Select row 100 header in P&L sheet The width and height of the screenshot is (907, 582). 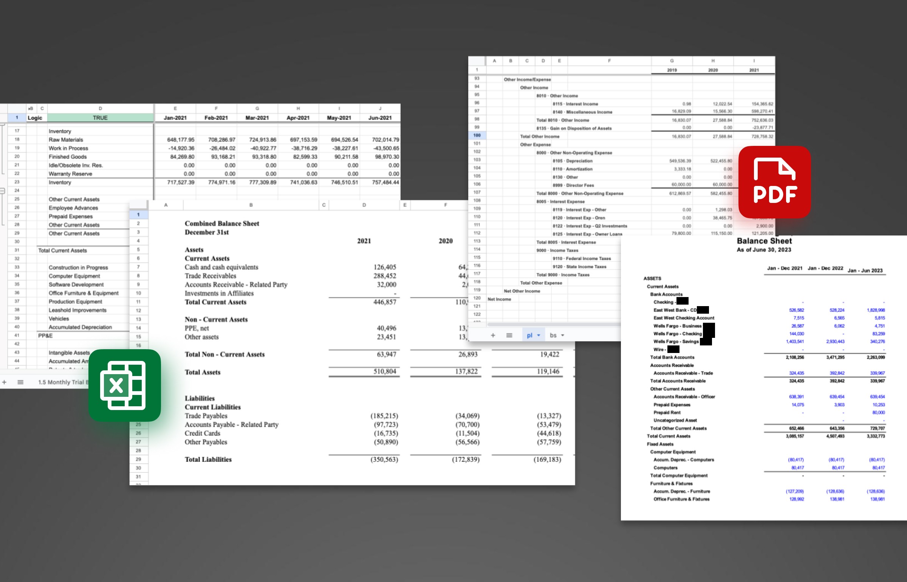point(477,135)
